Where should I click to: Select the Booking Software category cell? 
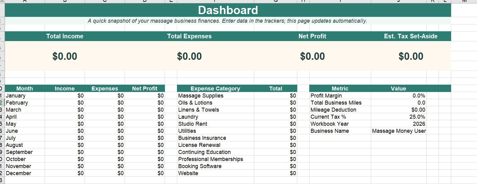(215, 166)
